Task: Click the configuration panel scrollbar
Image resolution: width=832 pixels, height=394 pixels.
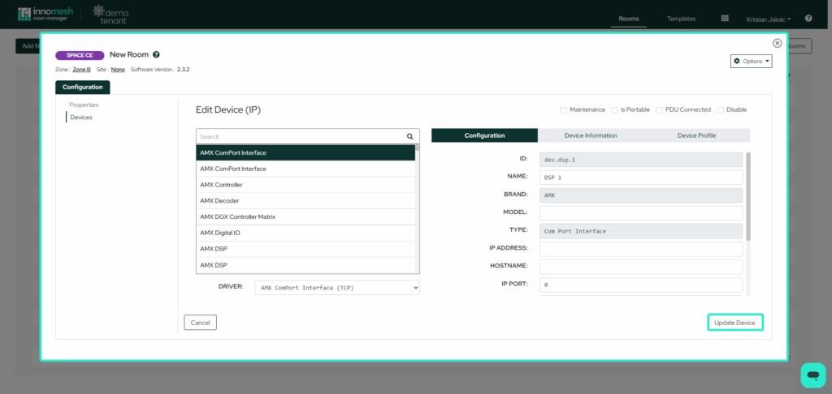Action: click(748, 196)
